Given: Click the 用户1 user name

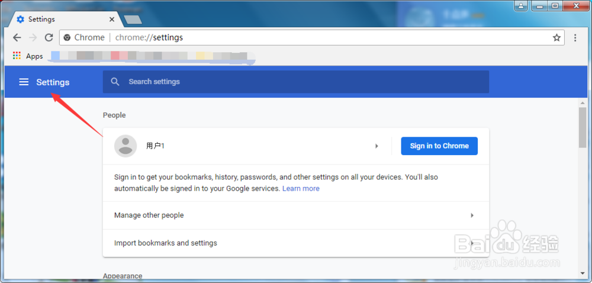Looking at the screenshot, I should tap(155, 146).
